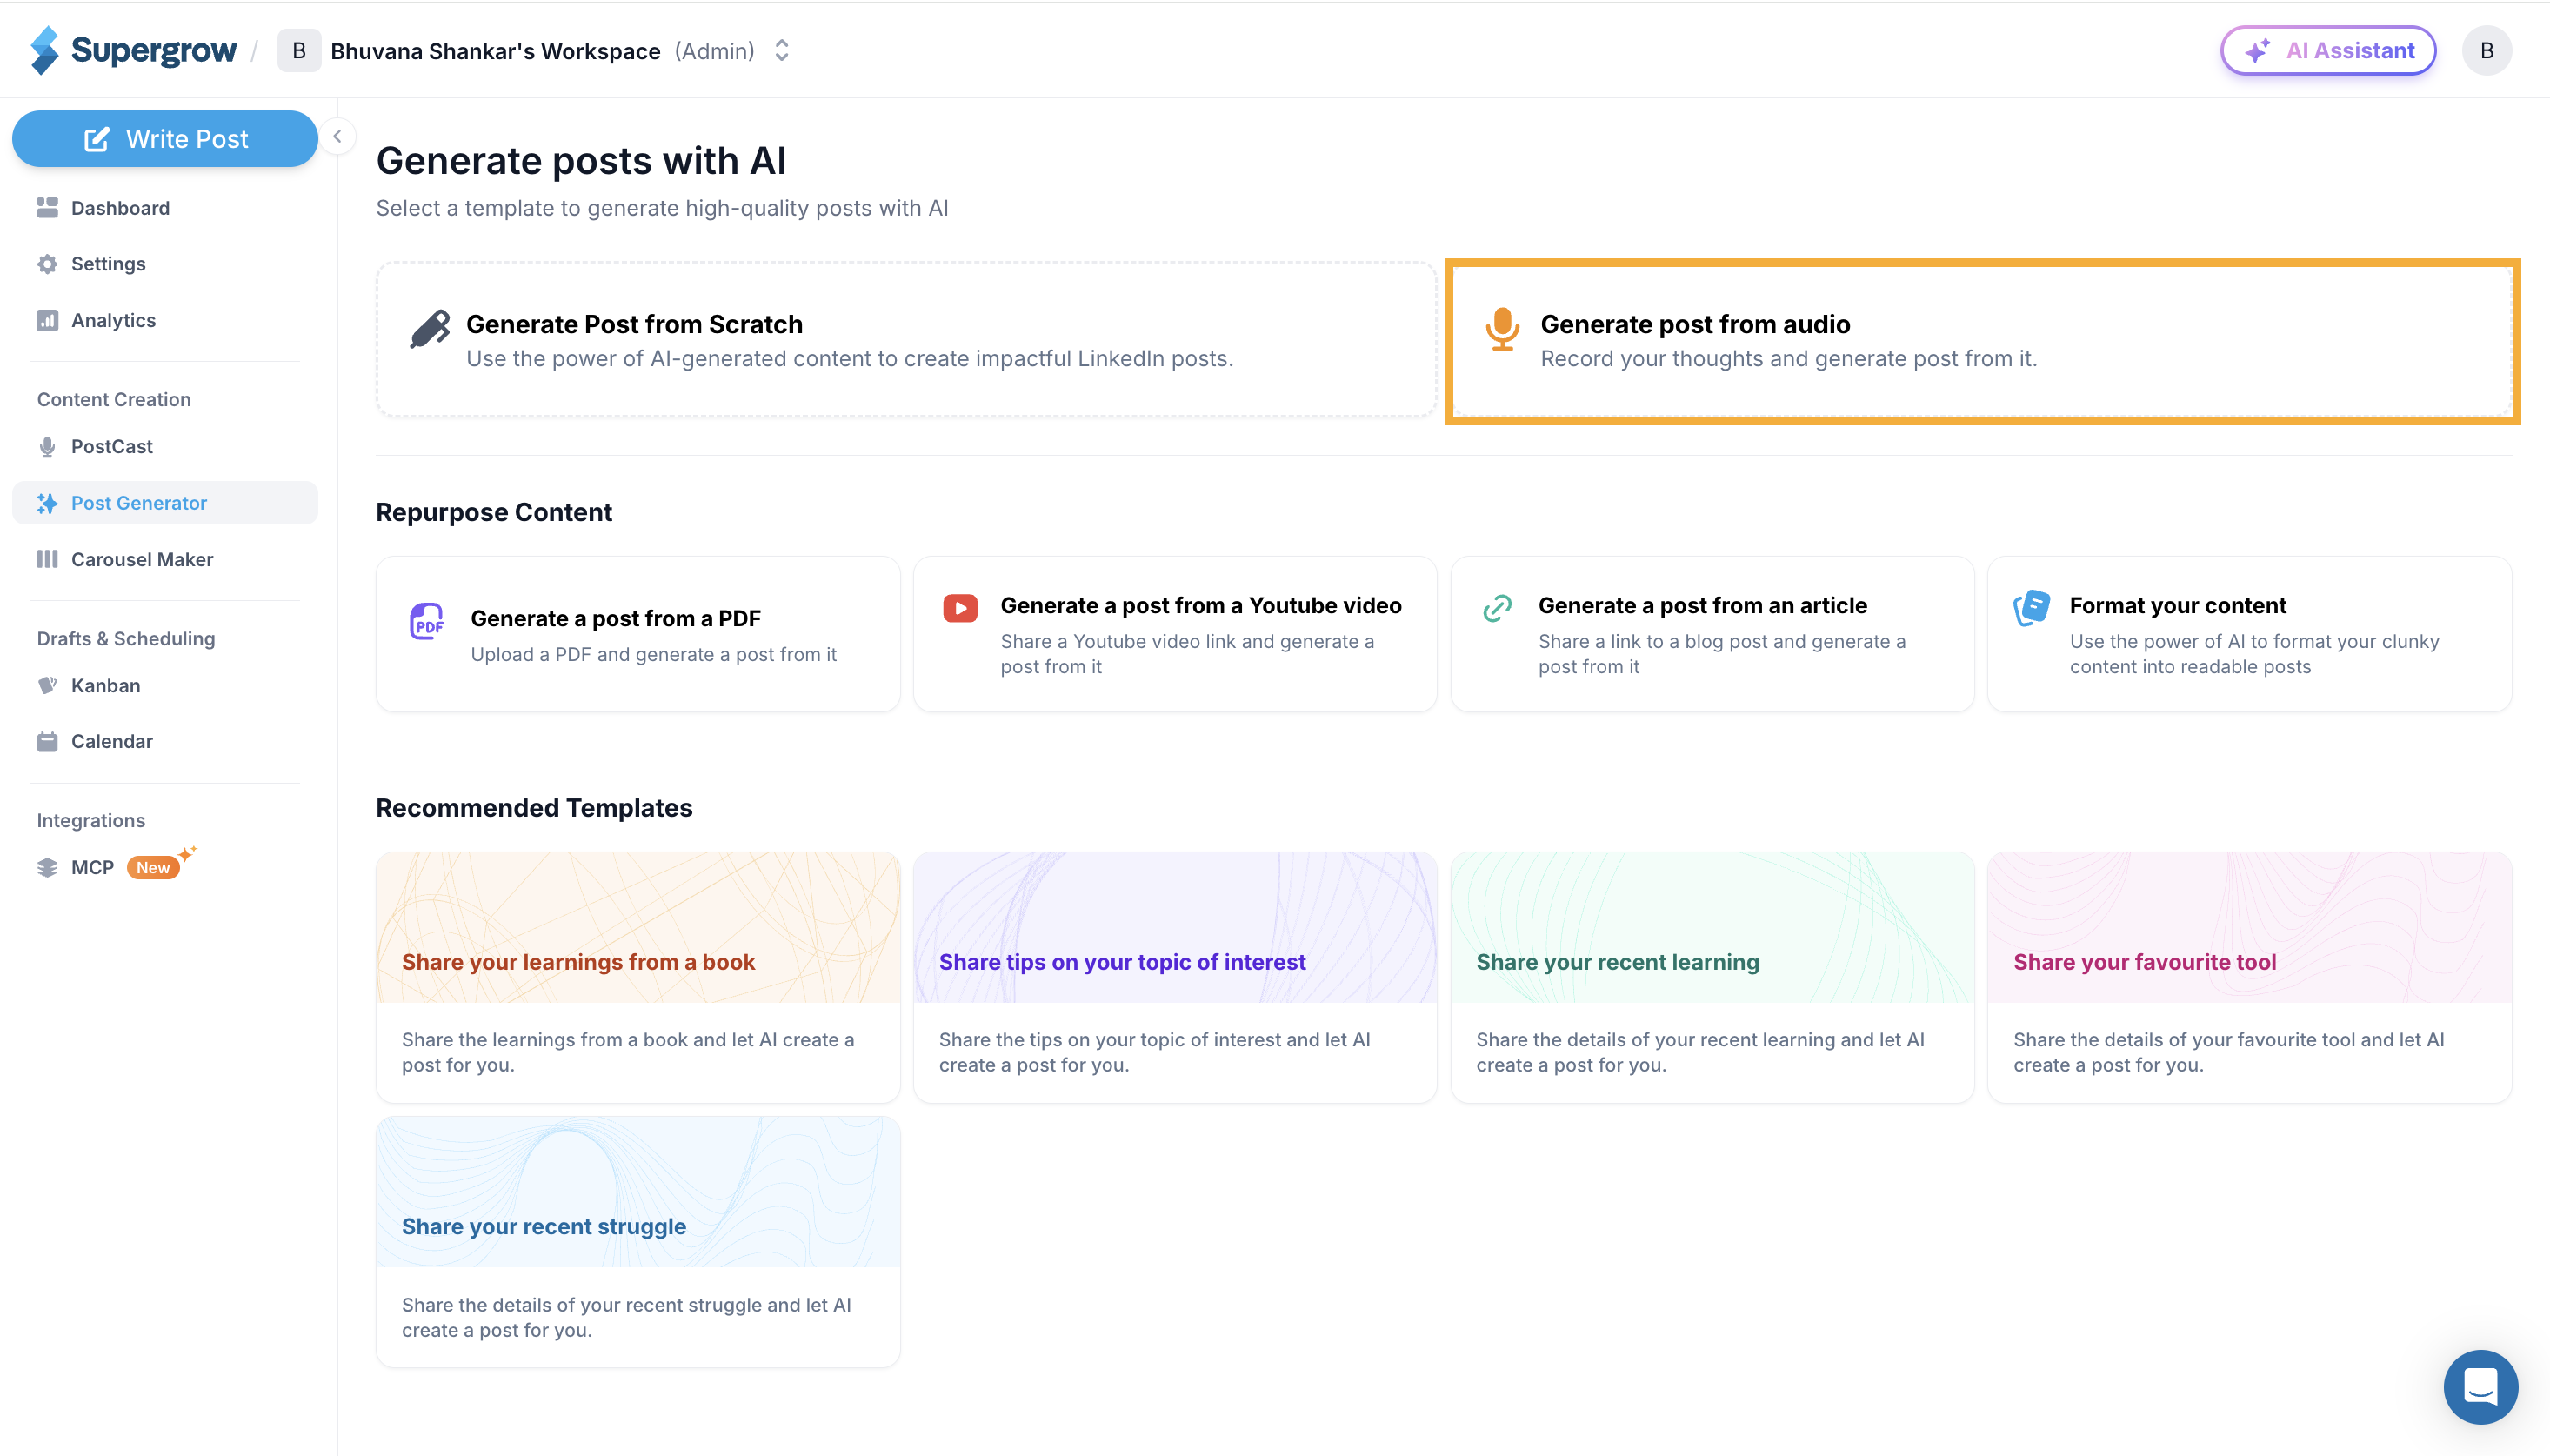Viewport: 2550px width, 1456px height.
Task: Open Share your learnings from a book template
Action: [x=637, y=977]
